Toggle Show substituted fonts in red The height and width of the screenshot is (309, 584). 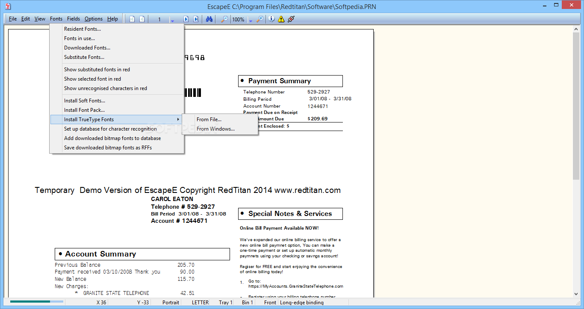tap(117, 70)
